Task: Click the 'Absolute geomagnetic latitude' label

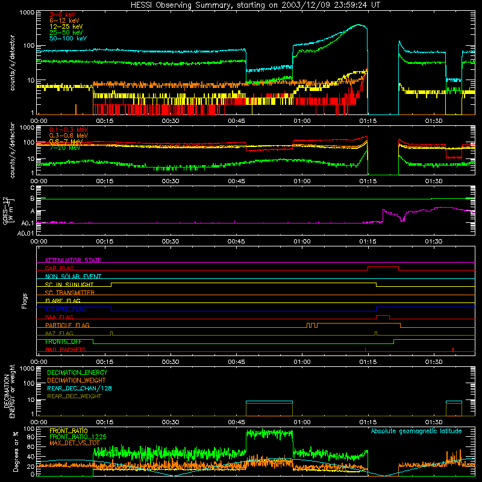Action: click(x=416, y=431)
